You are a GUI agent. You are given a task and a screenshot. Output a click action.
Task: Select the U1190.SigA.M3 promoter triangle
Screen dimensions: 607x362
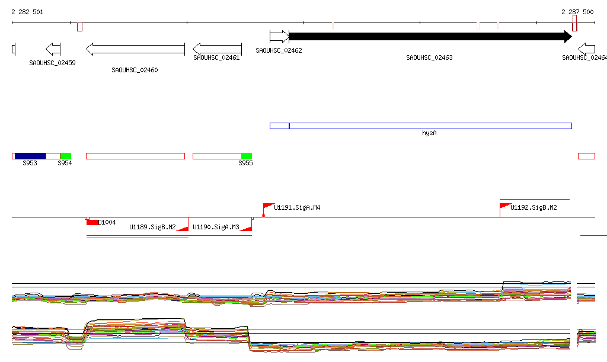[247, 228]
